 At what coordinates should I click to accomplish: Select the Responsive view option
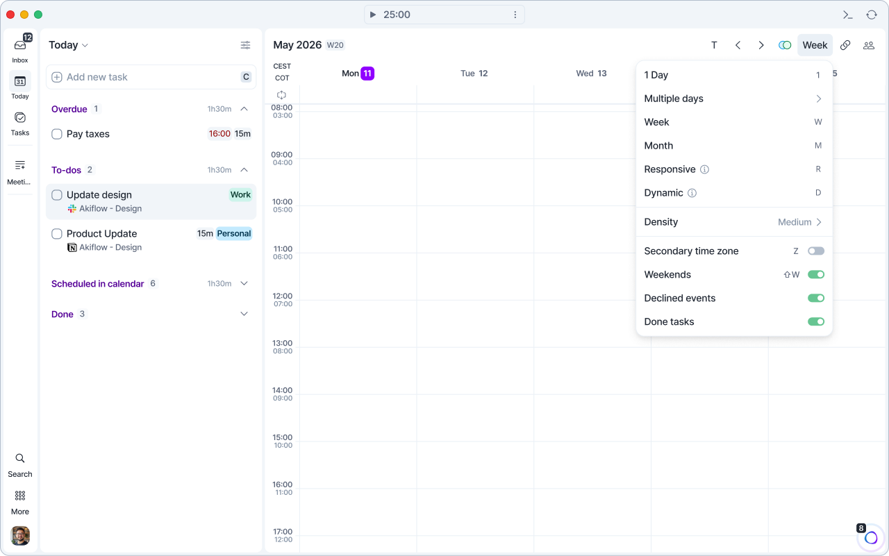point(734,169)
